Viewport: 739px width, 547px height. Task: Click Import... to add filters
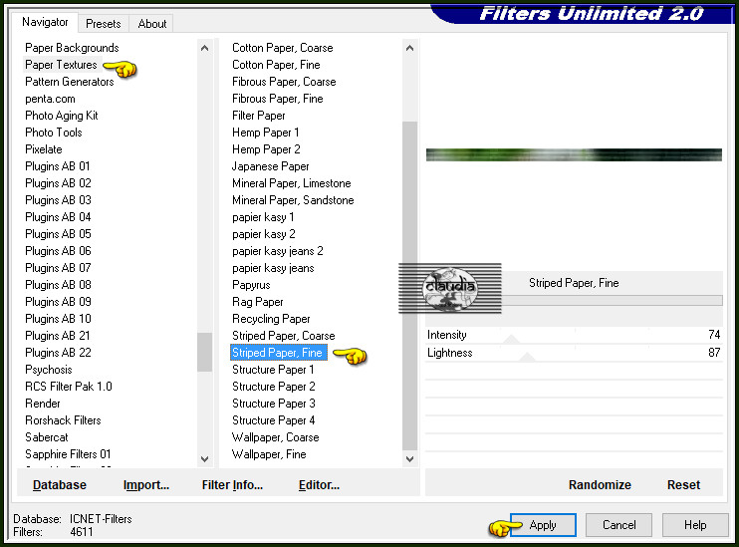(x=146, y=485)
